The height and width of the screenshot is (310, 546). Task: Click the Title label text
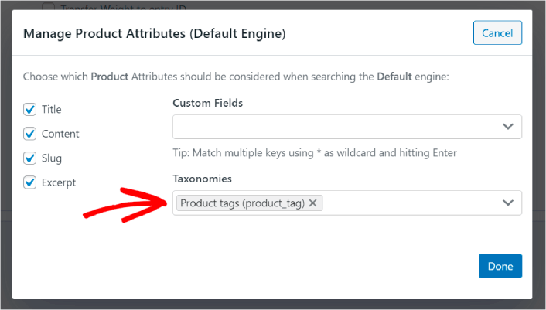[52, 110]
